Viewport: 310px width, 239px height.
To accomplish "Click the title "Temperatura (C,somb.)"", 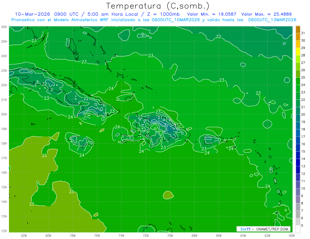I will click(158, 6).
